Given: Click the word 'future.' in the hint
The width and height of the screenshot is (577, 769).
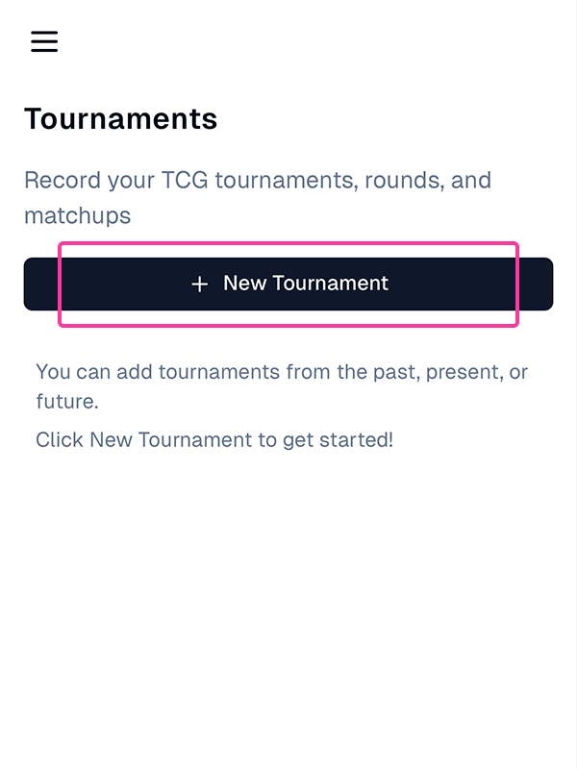Looking at the screenshot, I should click(x=67, y=401).
